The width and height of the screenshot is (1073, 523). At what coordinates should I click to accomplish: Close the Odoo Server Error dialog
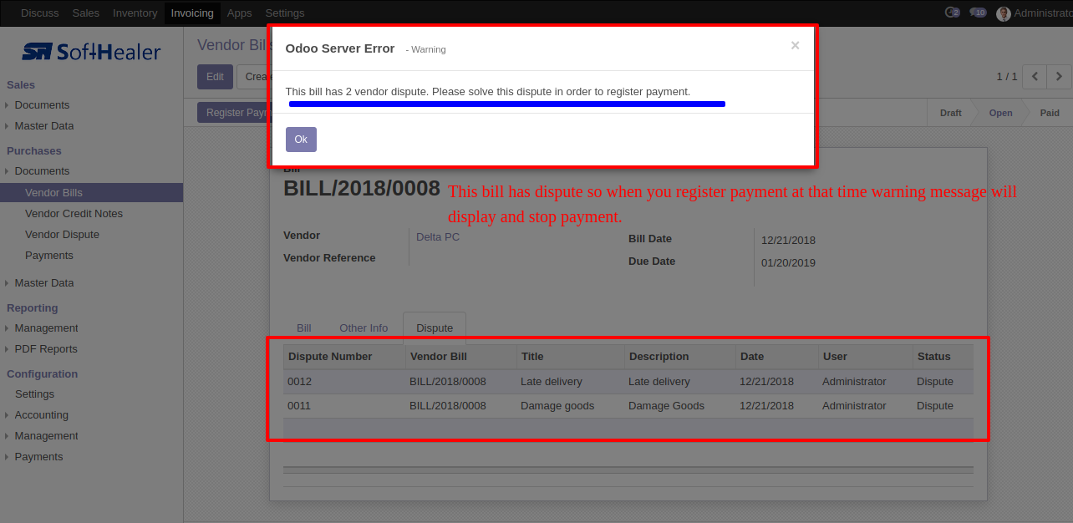[795, 46]
